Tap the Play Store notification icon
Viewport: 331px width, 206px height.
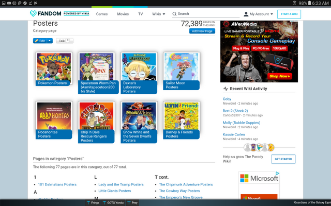(x=36, y=3)
